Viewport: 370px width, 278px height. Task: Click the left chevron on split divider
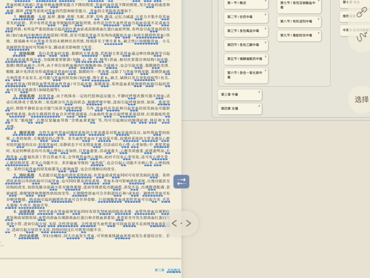174,223
